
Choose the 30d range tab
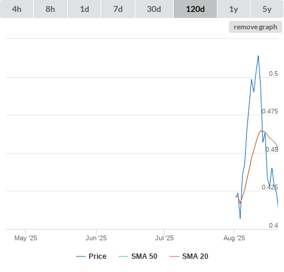coord(154,9)
